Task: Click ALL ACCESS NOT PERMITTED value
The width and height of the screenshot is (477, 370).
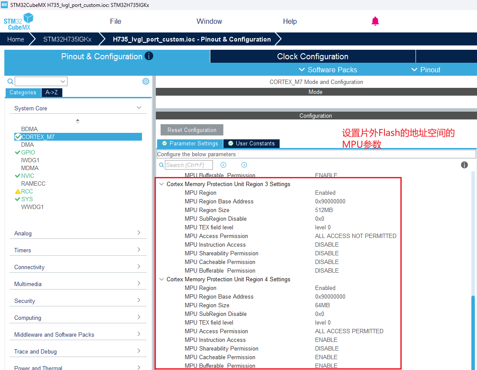Action: pos(356,236)
